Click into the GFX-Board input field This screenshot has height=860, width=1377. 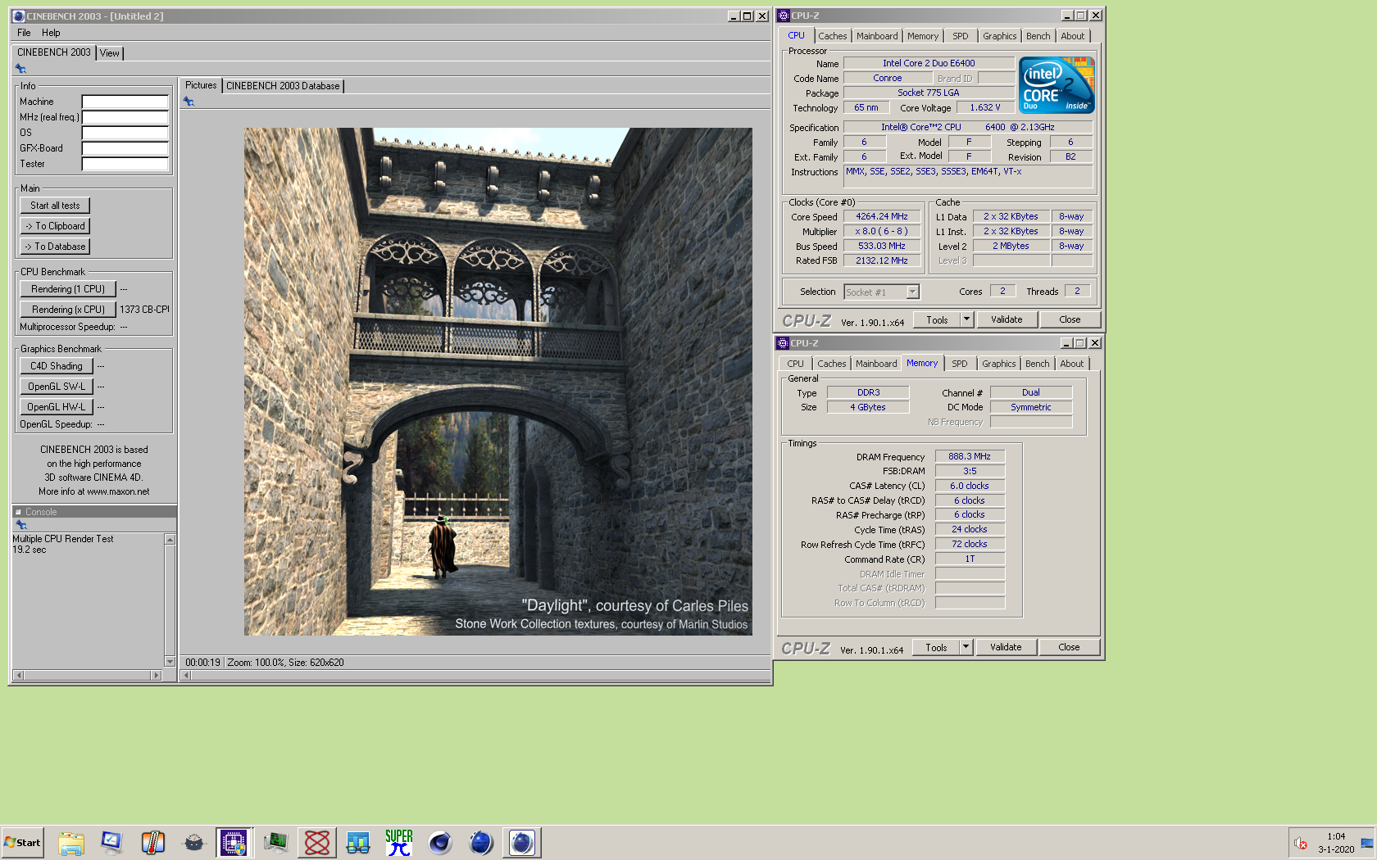125,148
